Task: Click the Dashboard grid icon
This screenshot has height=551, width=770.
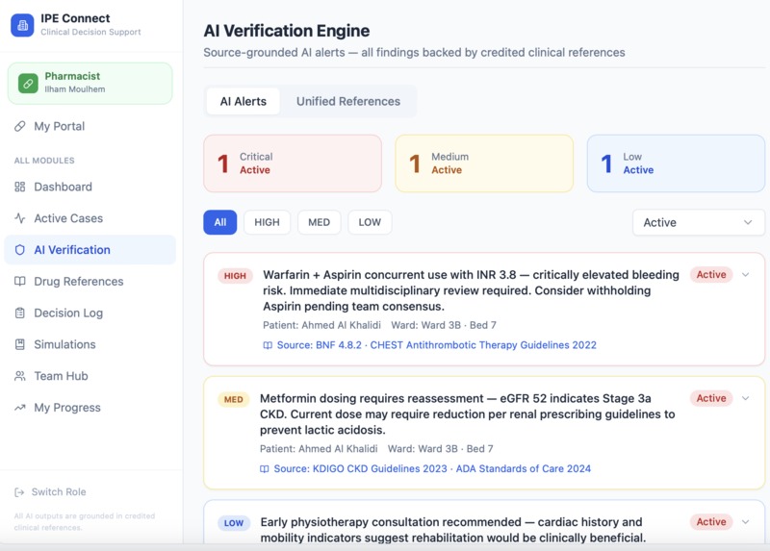Action: point(19,187)
